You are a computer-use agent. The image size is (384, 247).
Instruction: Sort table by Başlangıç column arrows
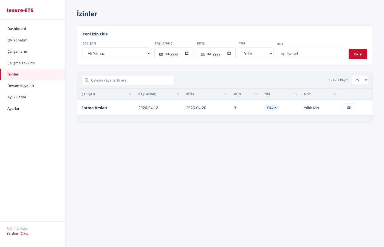click(178, 94)
